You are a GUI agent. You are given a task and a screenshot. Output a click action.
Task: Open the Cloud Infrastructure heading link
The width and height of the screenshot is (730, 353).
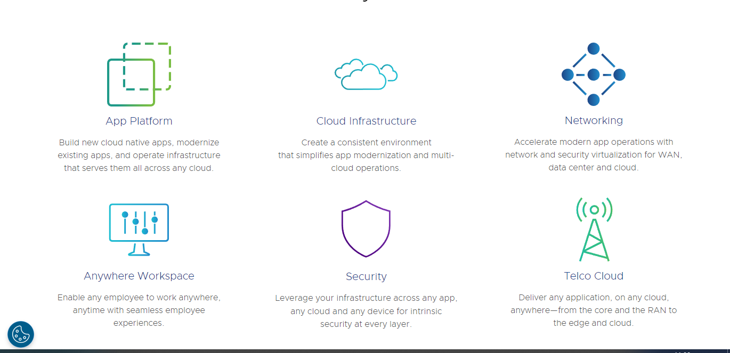coord(366,121)
